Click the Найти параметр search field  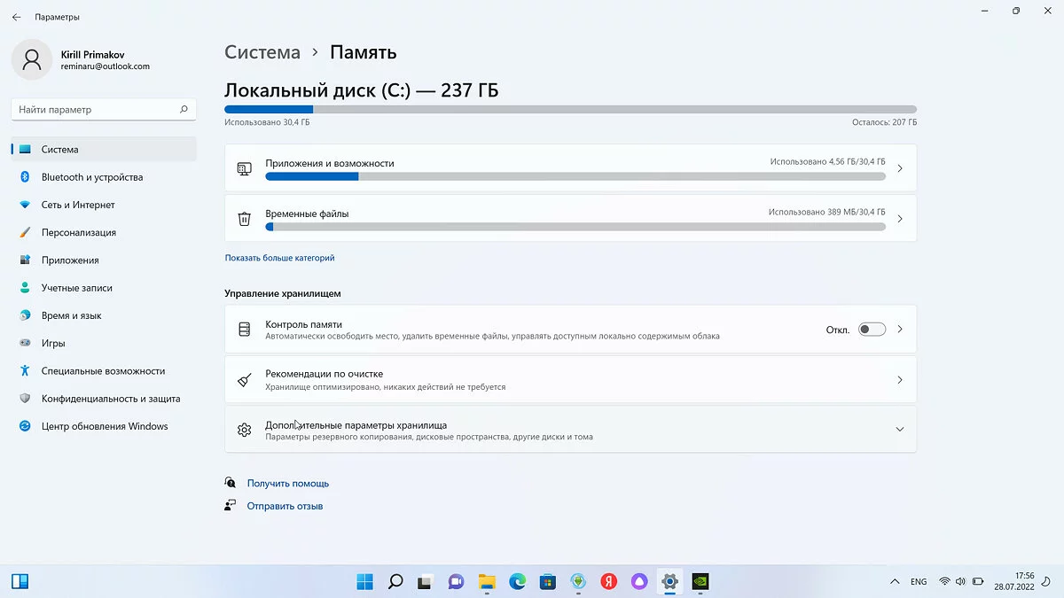(104, 110)
